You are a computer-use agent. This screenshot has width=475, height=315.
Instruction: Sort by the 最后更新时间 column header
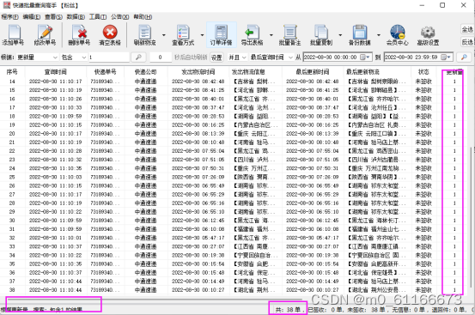313,72
